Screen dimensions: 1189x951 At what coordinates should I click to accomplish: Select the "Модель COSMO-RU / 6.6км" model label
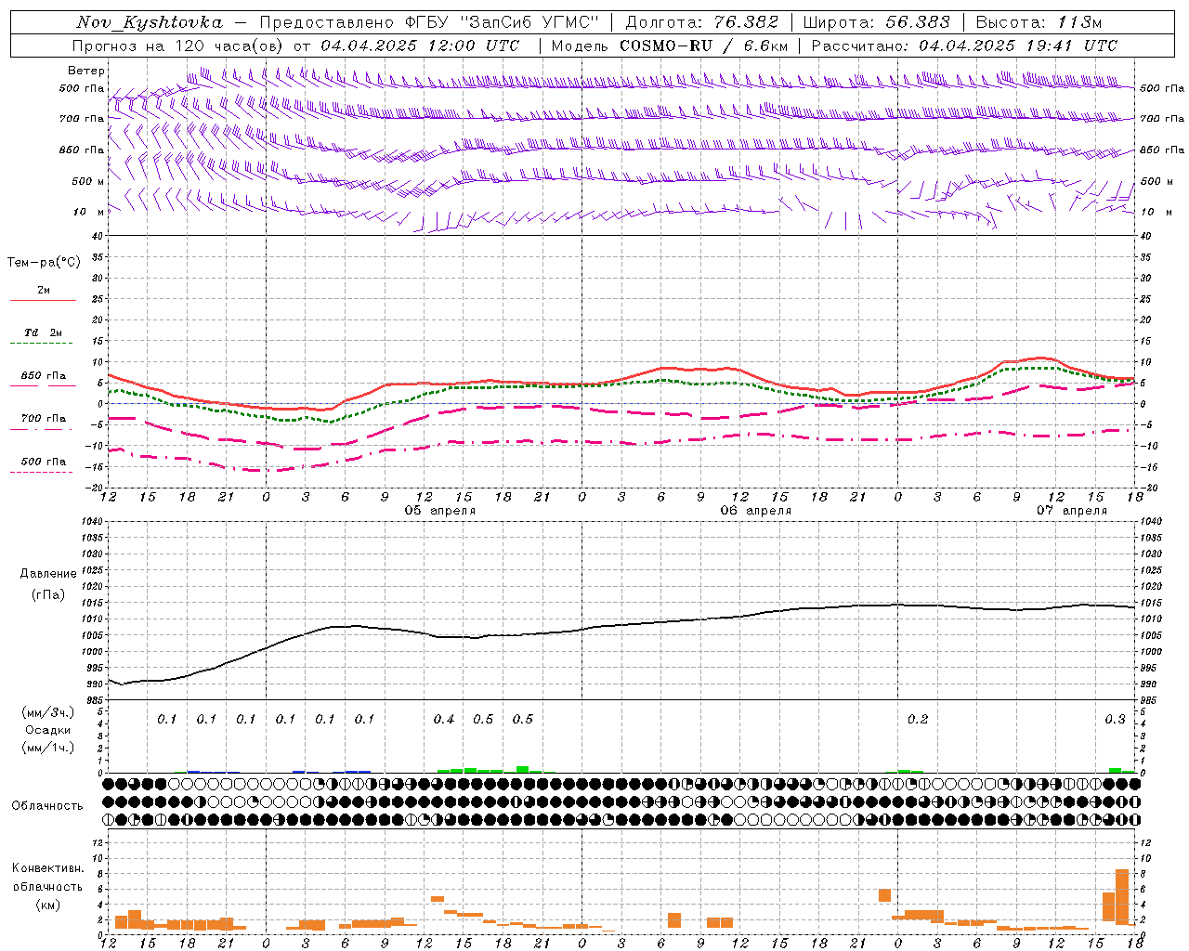pos(669,46)
